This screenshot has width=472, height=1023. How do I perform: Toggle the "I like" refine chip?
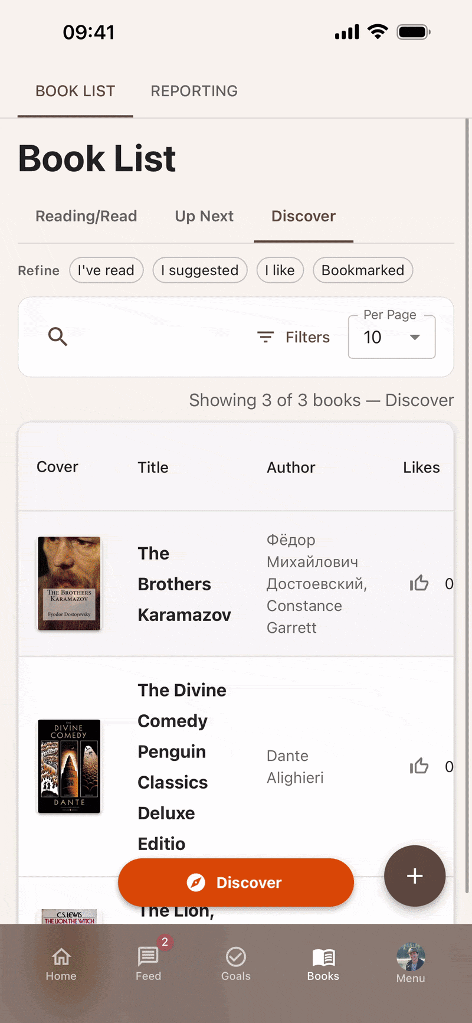(280, 270)
